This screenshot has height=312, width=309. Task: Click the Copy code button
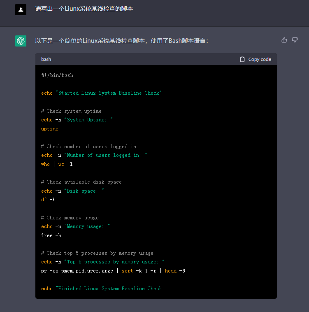pyautogui.click(x=256, y=59)
